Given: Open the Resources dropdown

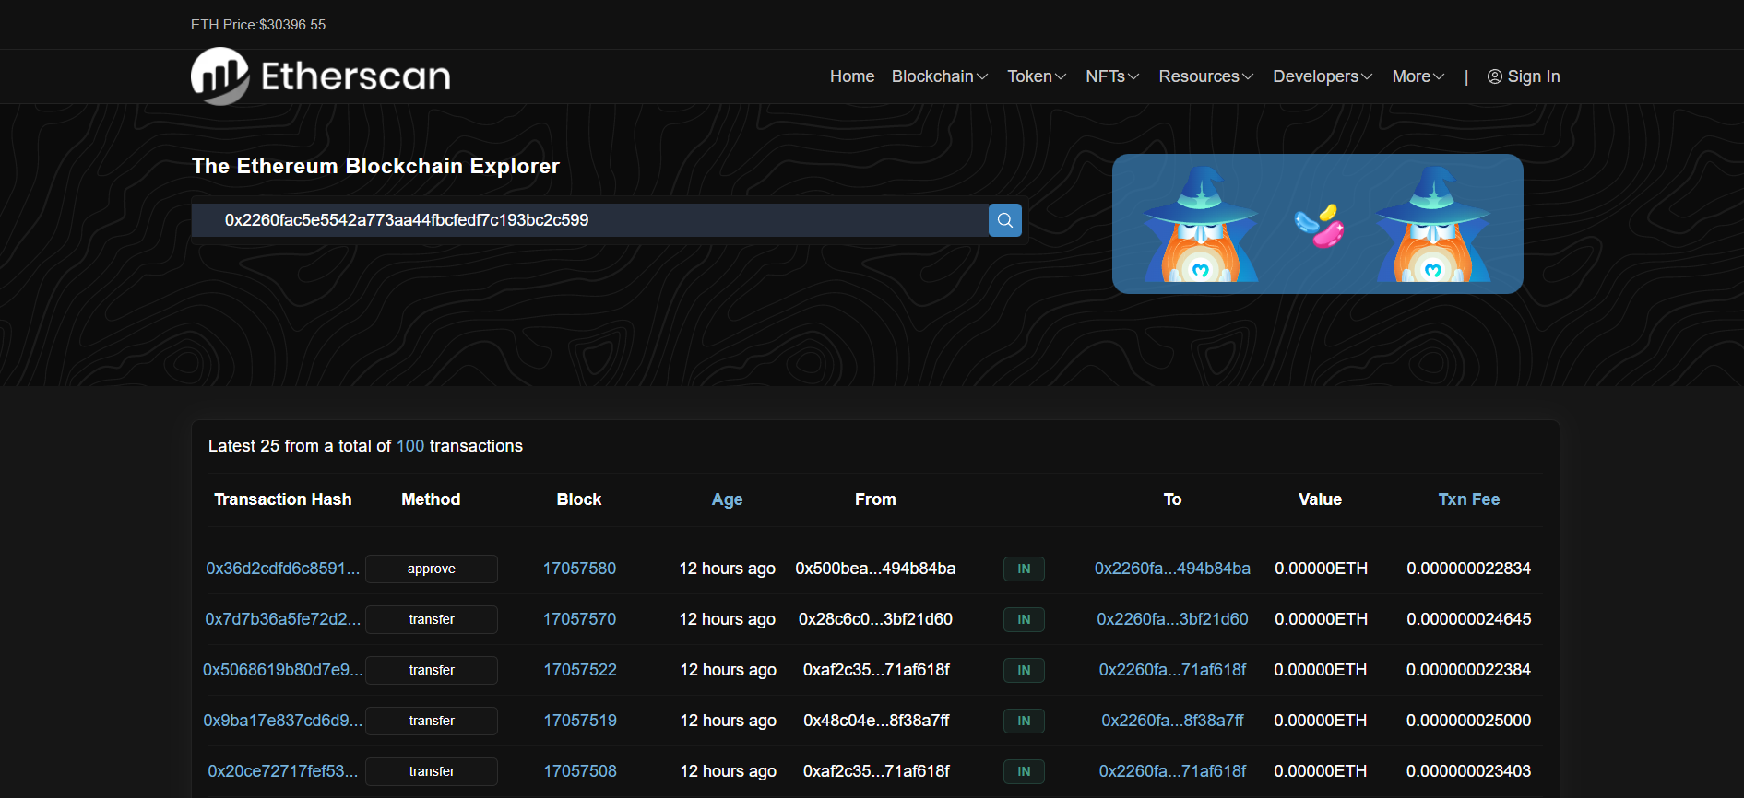Looking at the screenshot, I should 1206,76.
